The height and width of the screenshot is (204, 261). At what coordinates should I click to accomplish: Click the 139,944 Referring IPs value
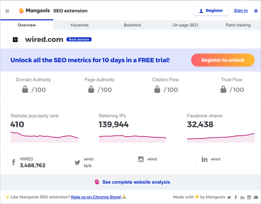114,124
